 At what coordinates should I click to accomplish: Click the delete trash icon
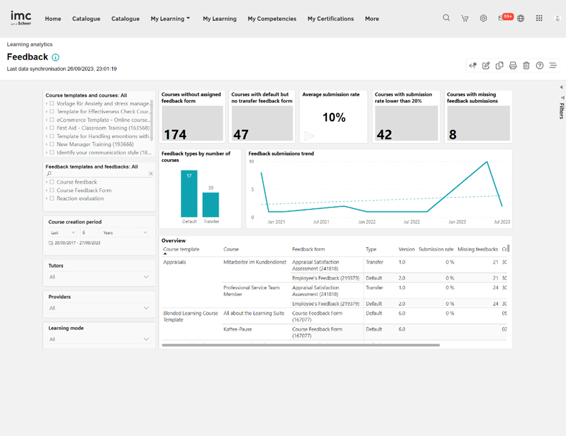click(526, 66)
